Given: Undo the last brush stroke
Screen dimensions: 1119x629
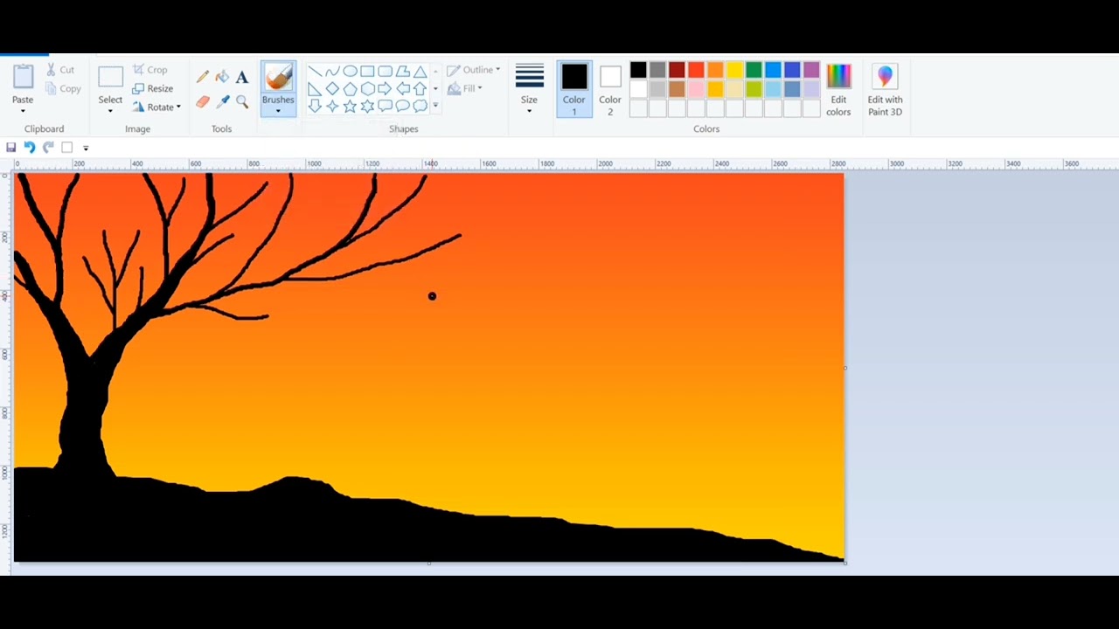Looking at the screenshot, I should 29,148.
